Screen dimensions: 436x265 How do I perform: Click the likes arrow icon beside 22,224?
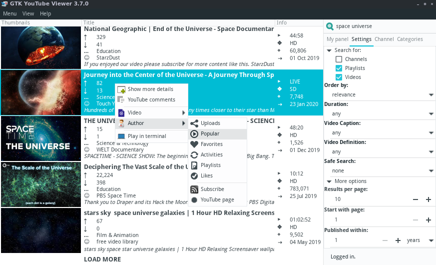tap(85, 175)
